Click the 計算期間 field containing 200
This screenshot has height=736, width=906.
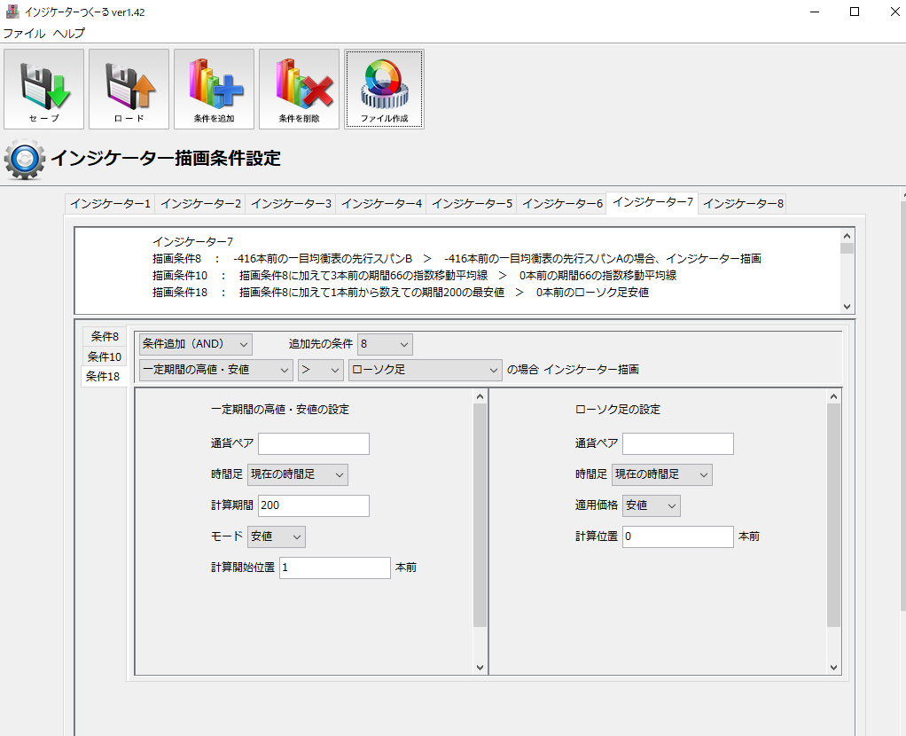point(313,505)
